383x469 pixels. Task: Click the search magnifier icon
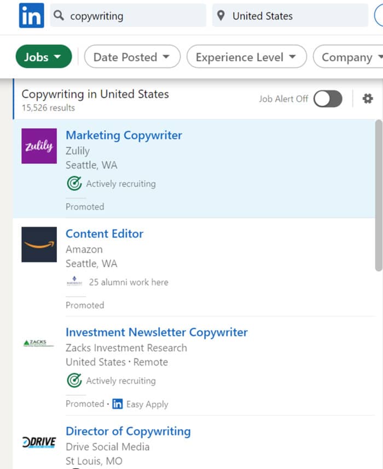(59, 15)
